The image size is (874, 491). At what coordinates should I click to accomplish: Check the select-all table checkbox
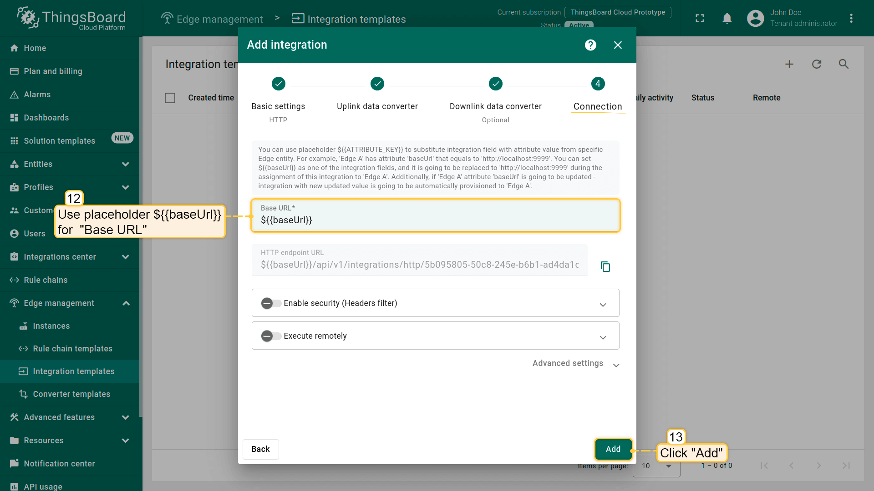coord(170,98)
